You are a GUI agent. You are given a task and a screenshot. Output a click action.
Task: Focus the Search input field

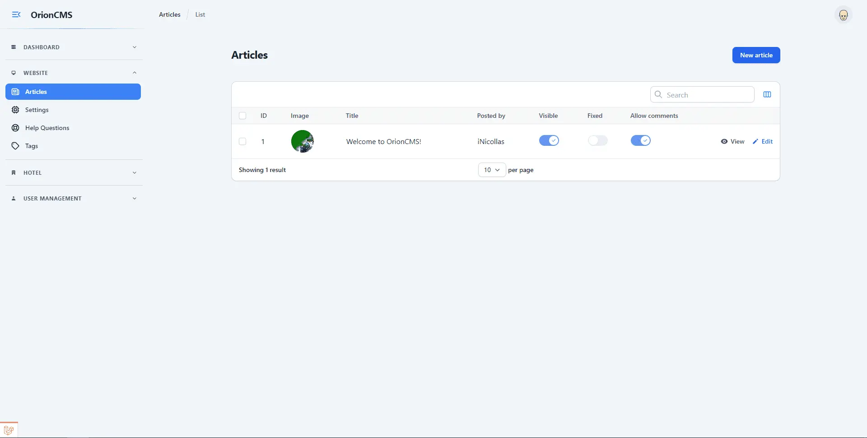coord(702,94)
